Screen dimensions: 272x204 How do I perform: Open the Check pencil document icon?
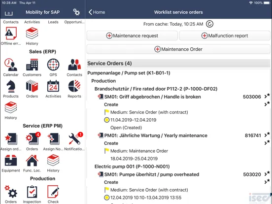pos(53,192)
